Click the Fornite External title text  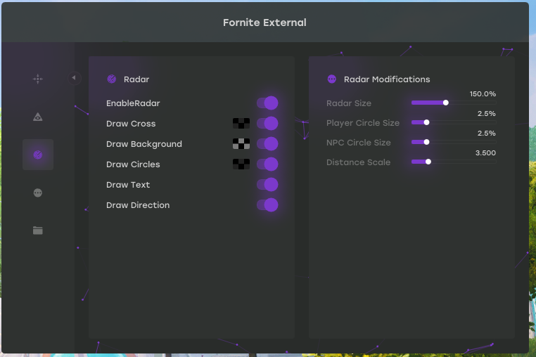264,22
